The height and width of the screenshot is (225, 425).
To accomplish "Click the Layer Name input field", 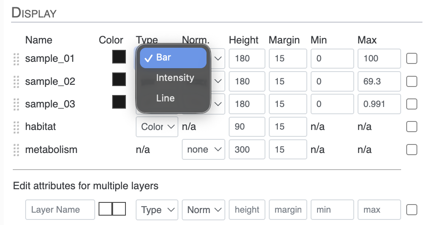I will (x=60, y=210).
